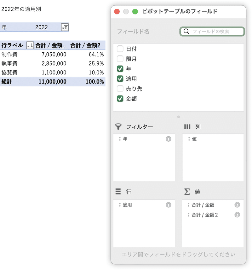The width and height of the screenshot is (252, 270).
Task: Select 合計 / 金額 item in 値 area
Action: pos(213,205)
